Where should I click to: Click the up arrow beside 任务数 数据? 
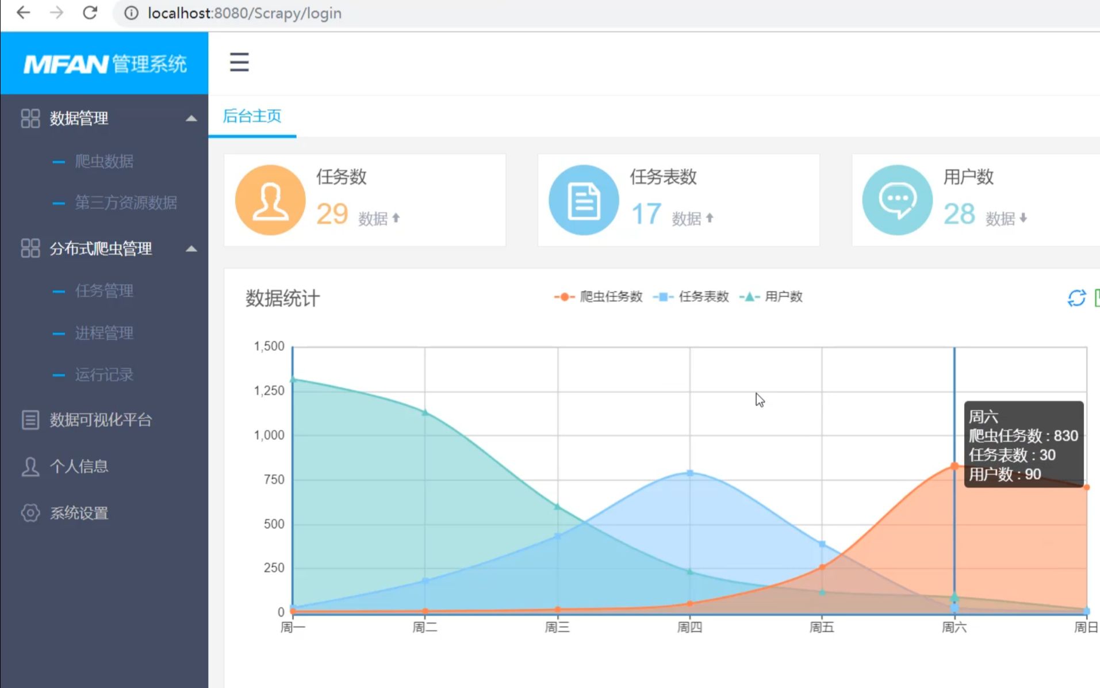tap(396, 218)
